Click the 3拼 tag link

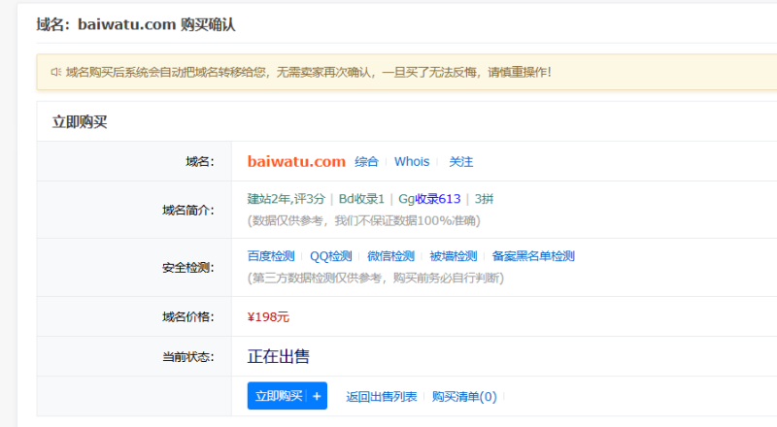pos(484,199)
